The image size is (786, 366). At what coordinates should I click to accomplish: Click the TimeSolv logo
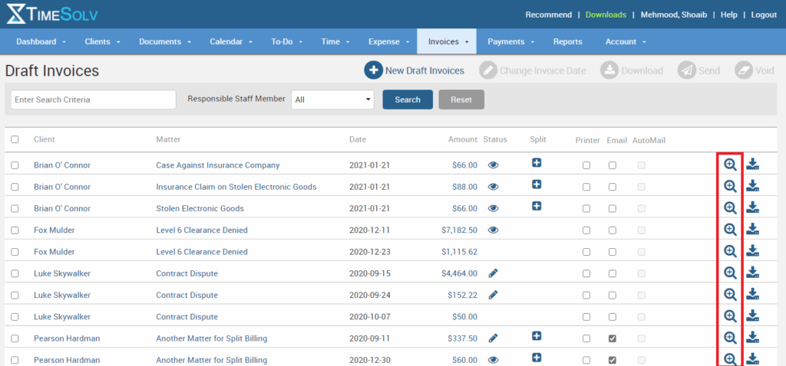pyautogui.click(x=52, y=15)
